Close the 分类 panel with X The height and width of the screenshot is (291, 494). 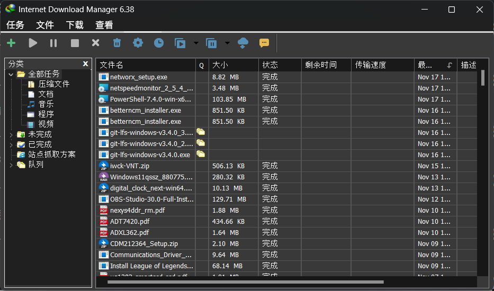pyautogui.click(x=85, y=63)
